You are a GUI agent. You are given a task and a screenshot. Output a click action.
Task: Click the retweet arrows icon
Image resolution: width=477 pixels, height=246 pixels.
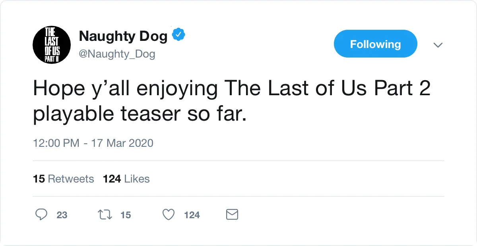[105, 215]
